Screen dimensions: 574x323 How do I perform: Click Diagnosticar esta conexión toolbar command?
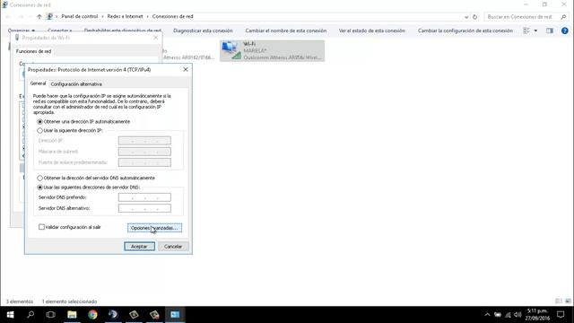click(204, 31)
